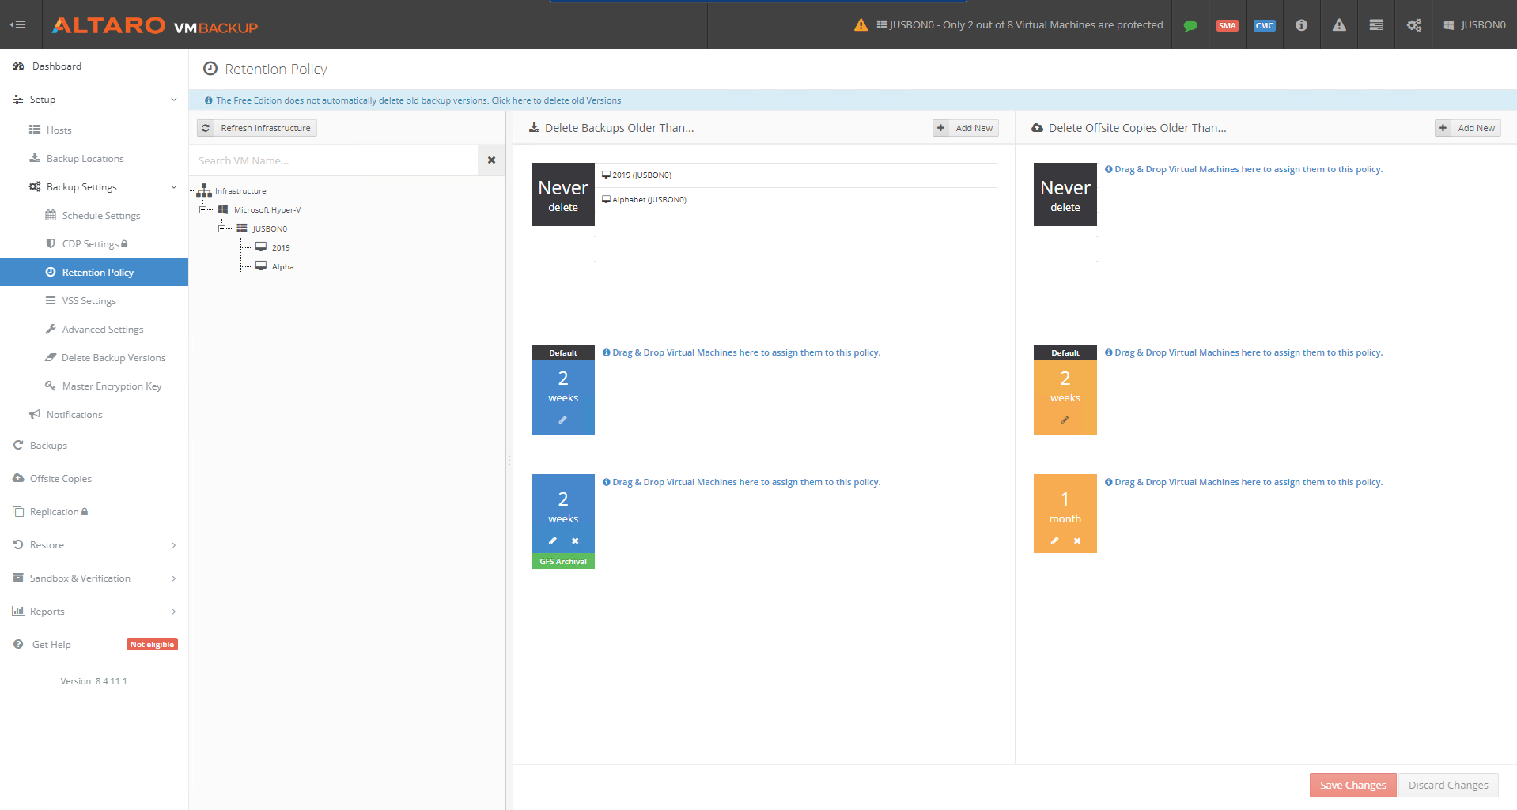The width and height of the screenshot is (1517, 810).
Task: Expand the Restore menu arrow
Action: point(174,545)
